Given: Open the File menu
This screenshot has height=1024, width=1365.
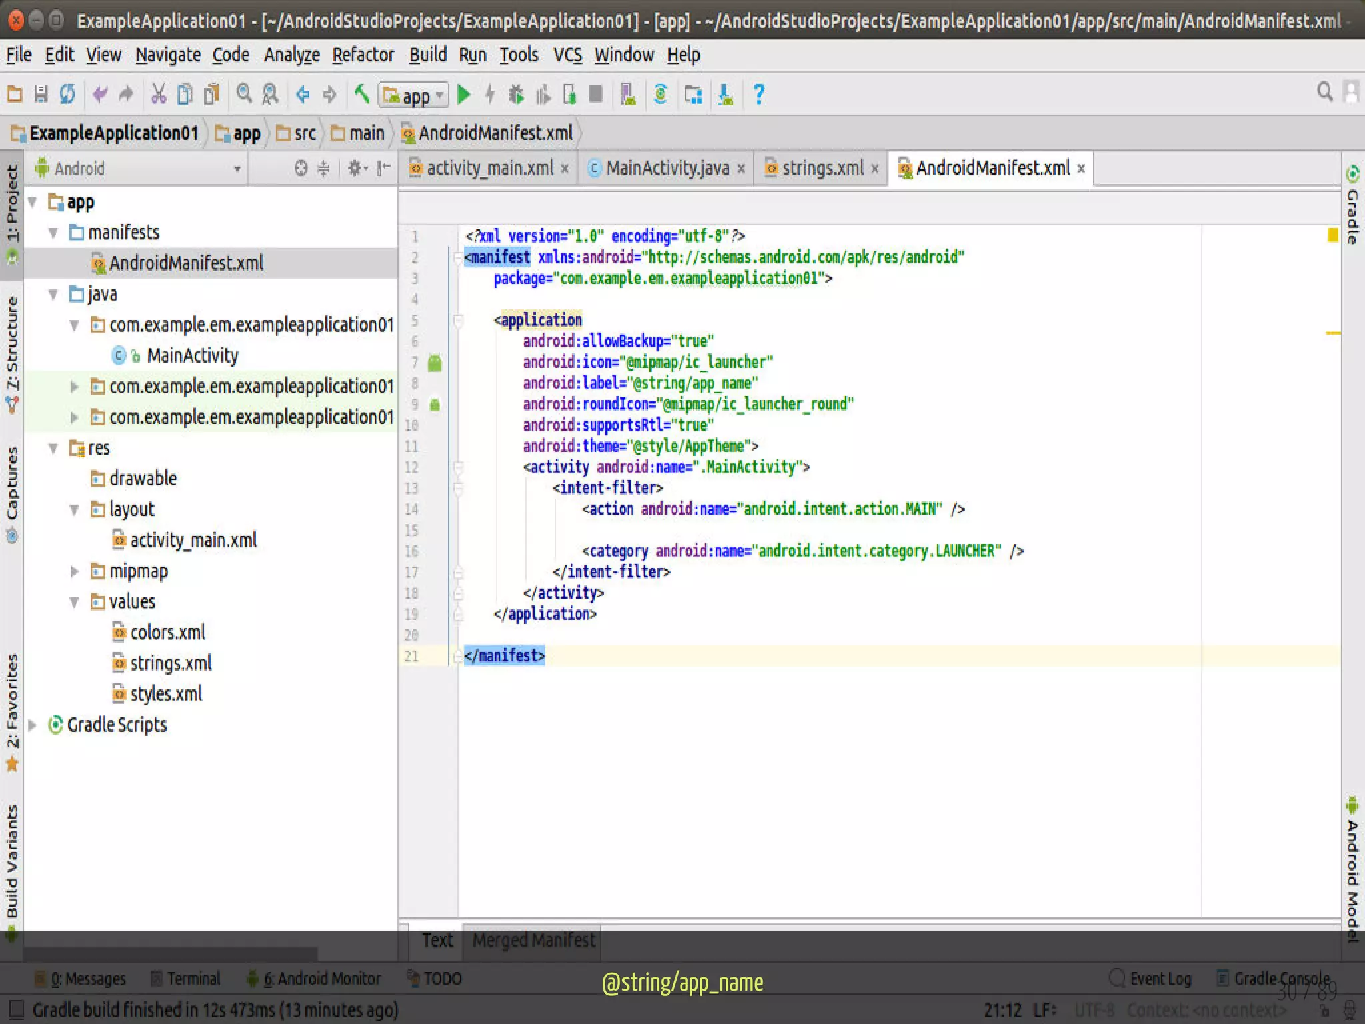Looking at the screenshot, I should (x=19, y=55).
